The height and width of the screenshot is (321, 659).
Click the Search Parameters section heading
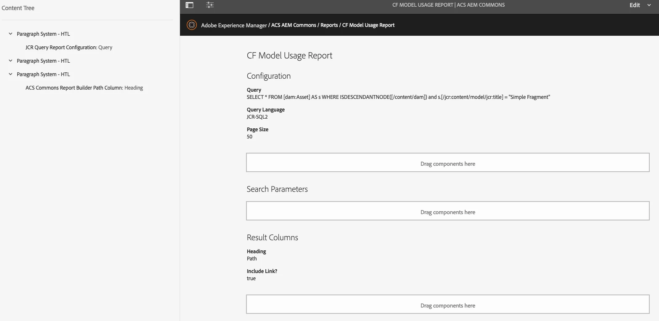(x=277, y=189)
